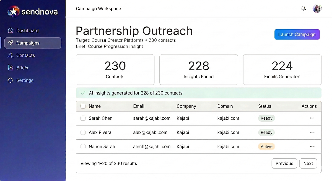Open the actions menu for Narion Sarah
This screenshot has height=181, width=332.
click(312, 146)
